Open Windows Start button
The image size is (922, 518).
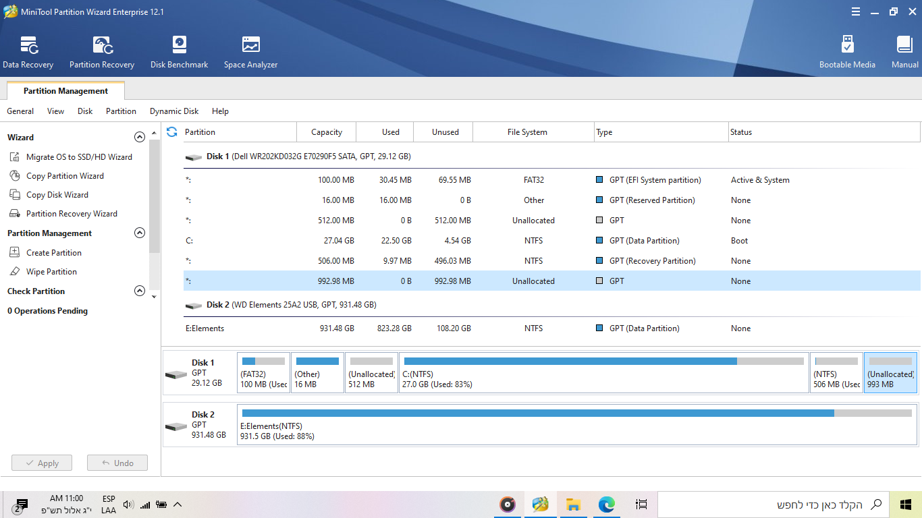click(906, 504)
